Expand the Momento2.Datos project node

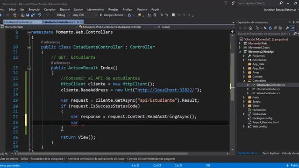point(240,48)
